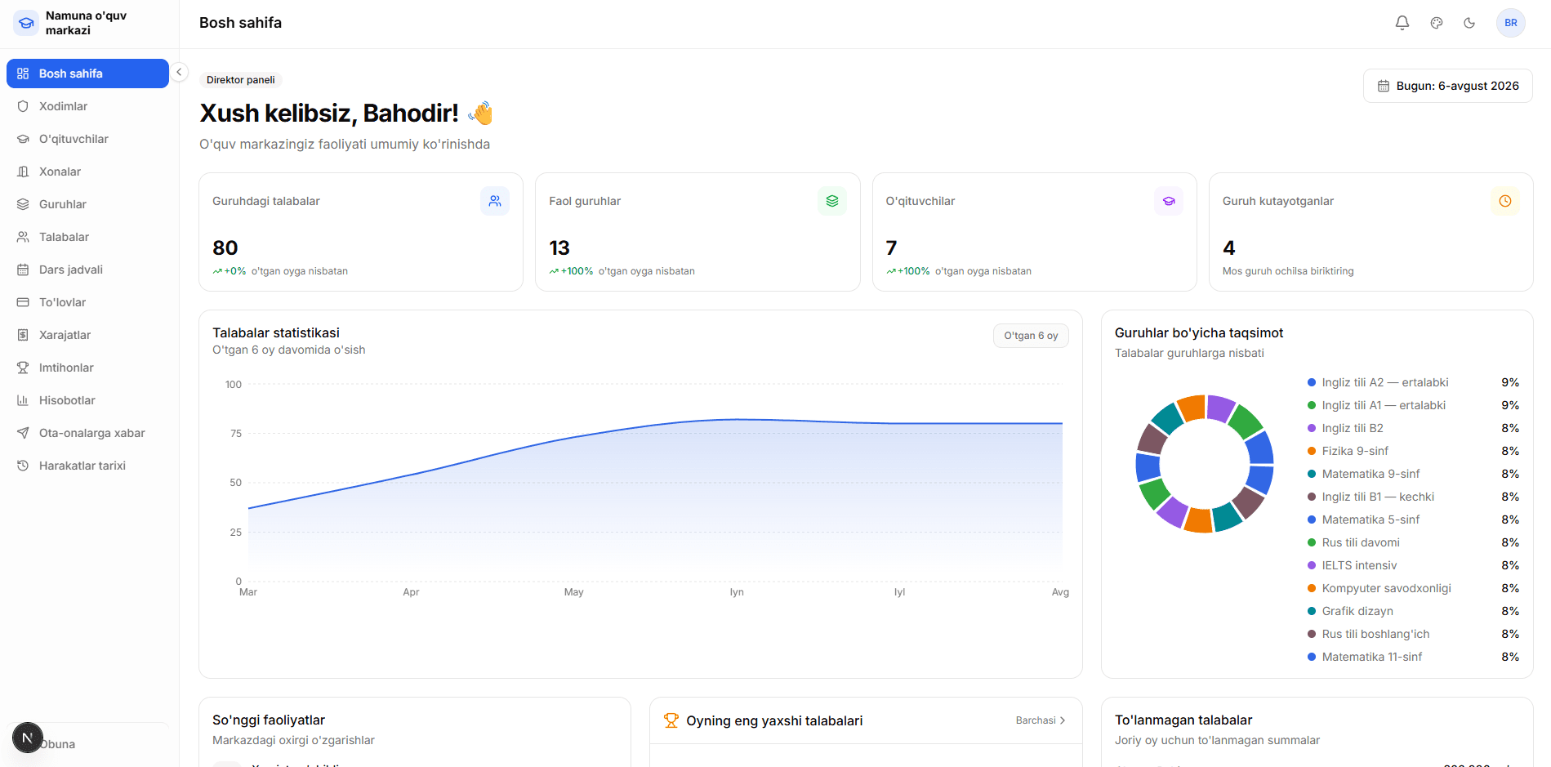The height and width of the screenshot is (767, 1551).
Task: Click the Guruhdagi talabalar card users icon
Action: [x=495, y=201]
